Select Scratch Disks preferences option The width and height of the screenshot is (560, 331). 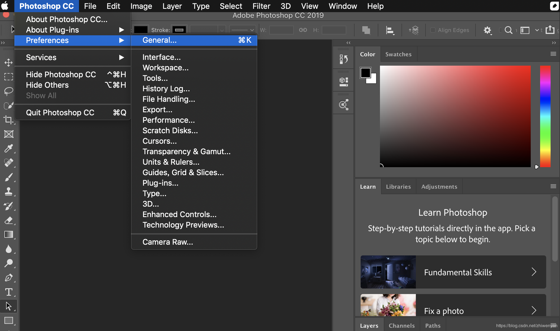coord(170,130)
